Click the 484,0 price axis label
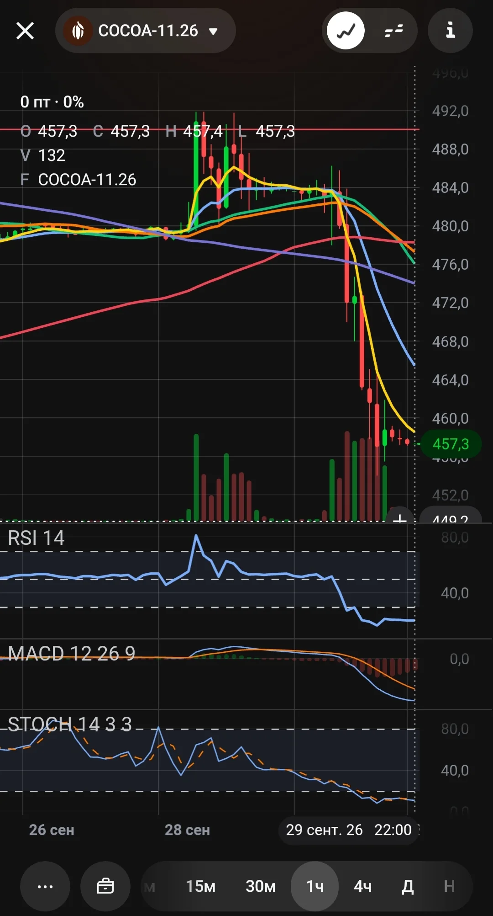The height and width of the screenshot is (916, 493). [450, 187]
